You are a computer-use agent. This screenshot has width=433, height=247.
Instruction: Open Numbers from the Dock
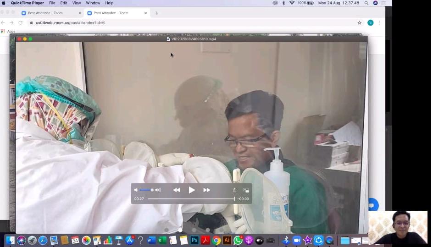pyautogui.click(x=108, y=240)
